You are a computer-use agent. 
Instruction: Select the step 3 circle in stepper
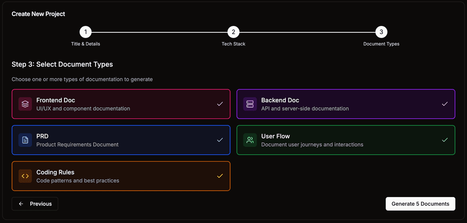[381, 32]
